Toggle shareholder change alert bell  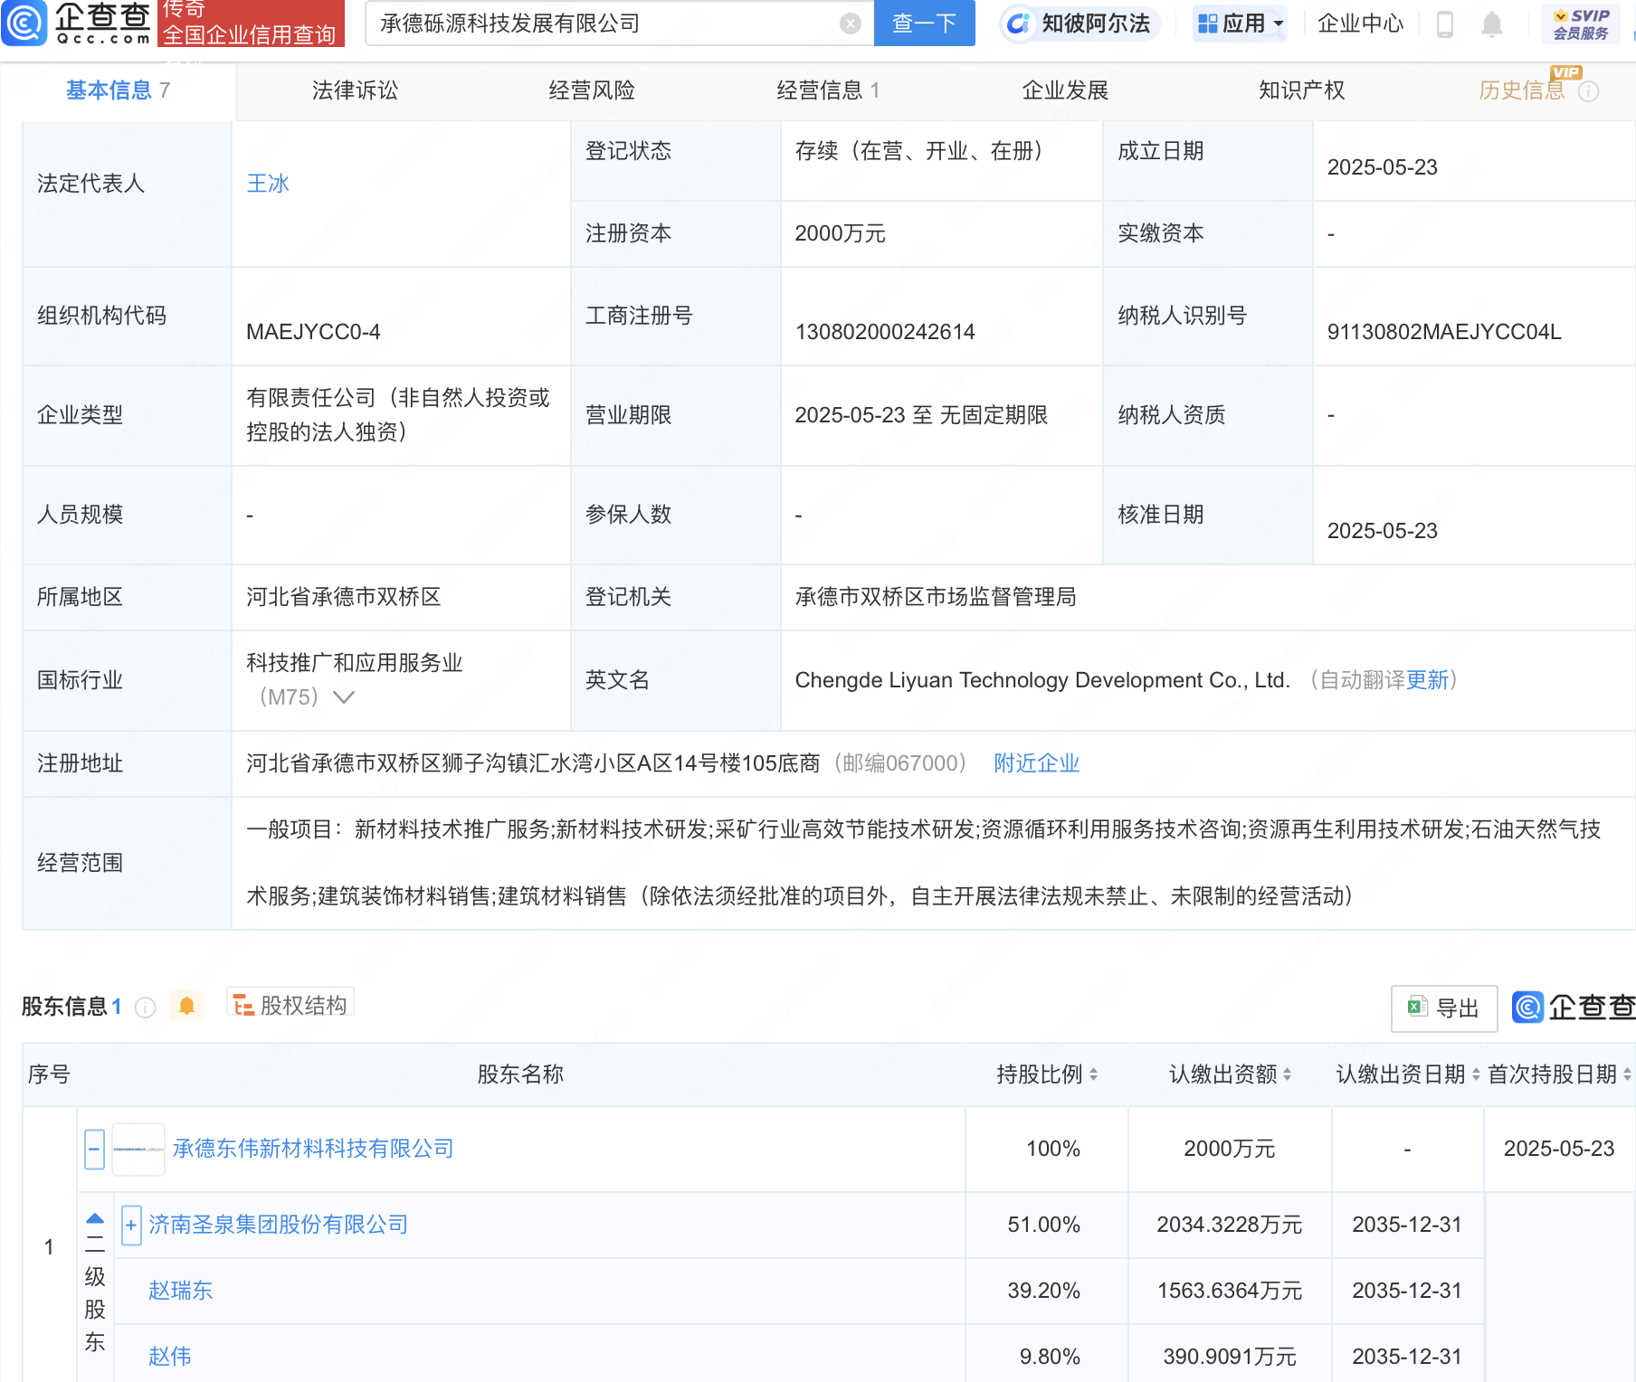pos(186,1006)
